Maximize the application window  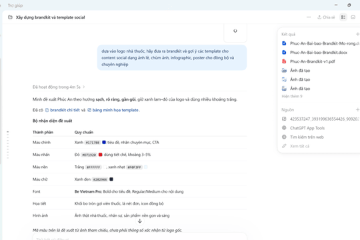[x=349, y=5]
